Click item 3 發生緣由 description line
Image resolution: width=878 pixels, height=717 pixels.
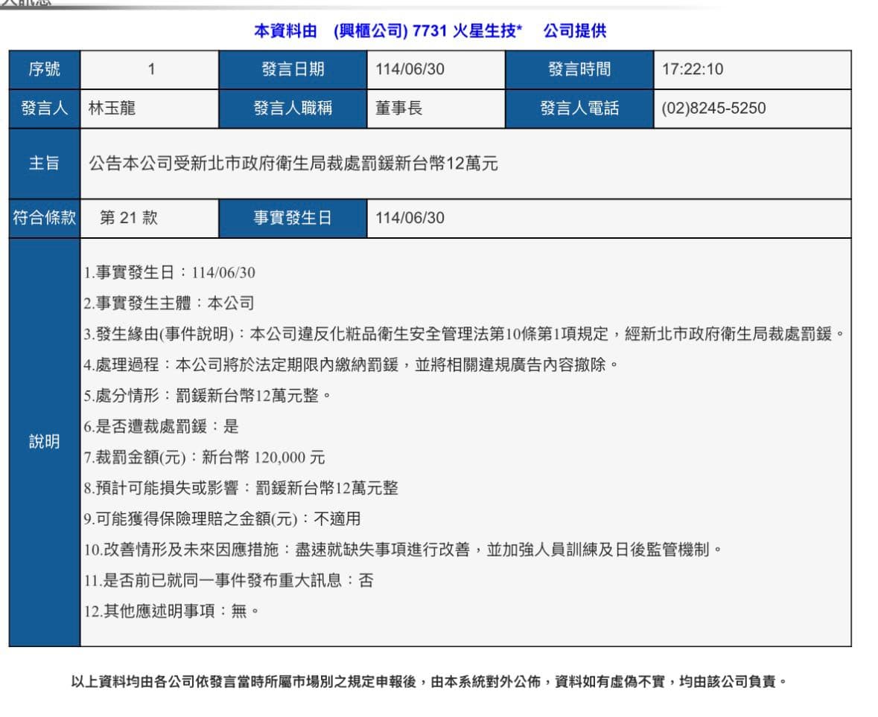click(x=464, y=335)
